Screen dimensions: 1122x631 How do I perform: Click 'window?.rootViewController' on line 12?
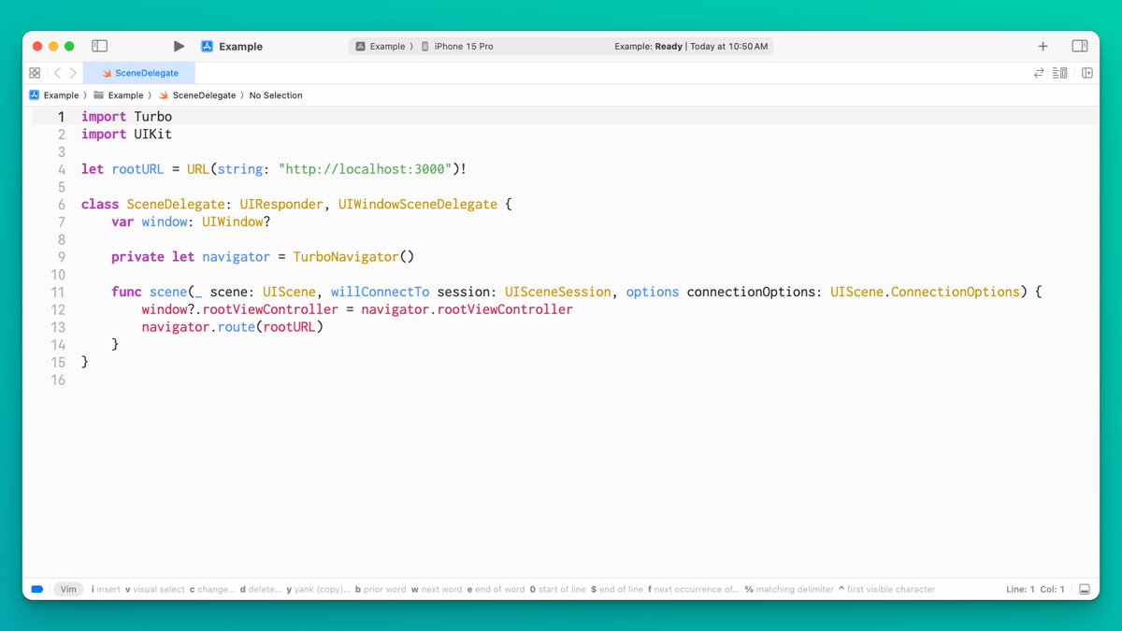(x=240, y=309)
